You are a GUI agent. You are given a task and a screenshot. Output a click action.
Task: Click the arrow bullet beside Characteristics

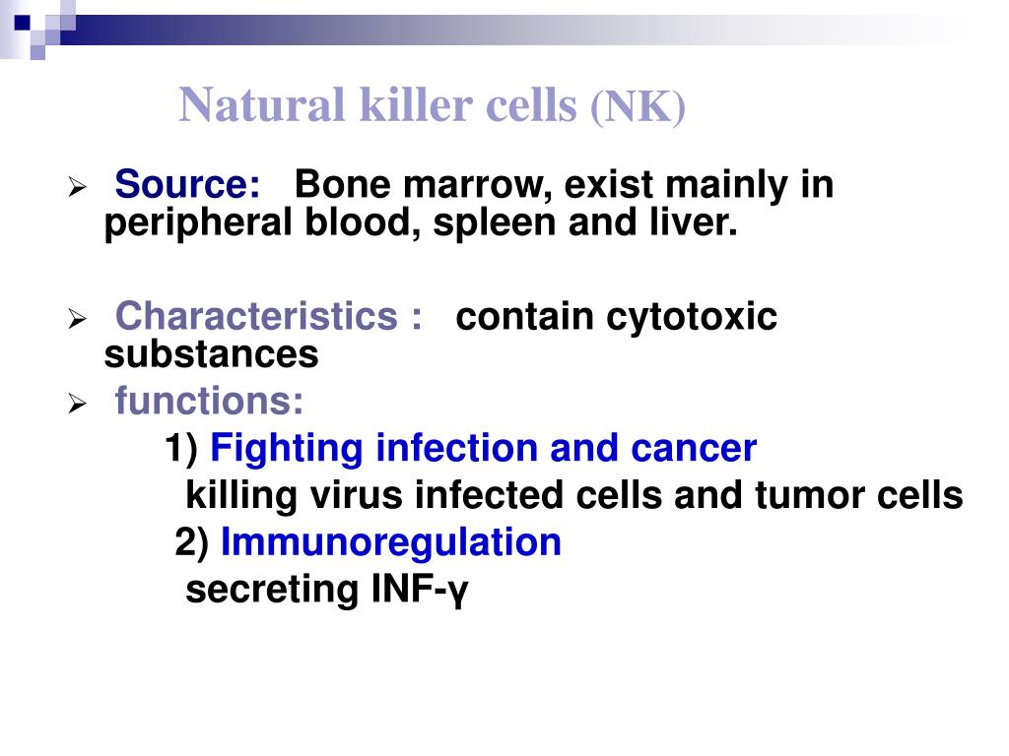tap(77, 319)
